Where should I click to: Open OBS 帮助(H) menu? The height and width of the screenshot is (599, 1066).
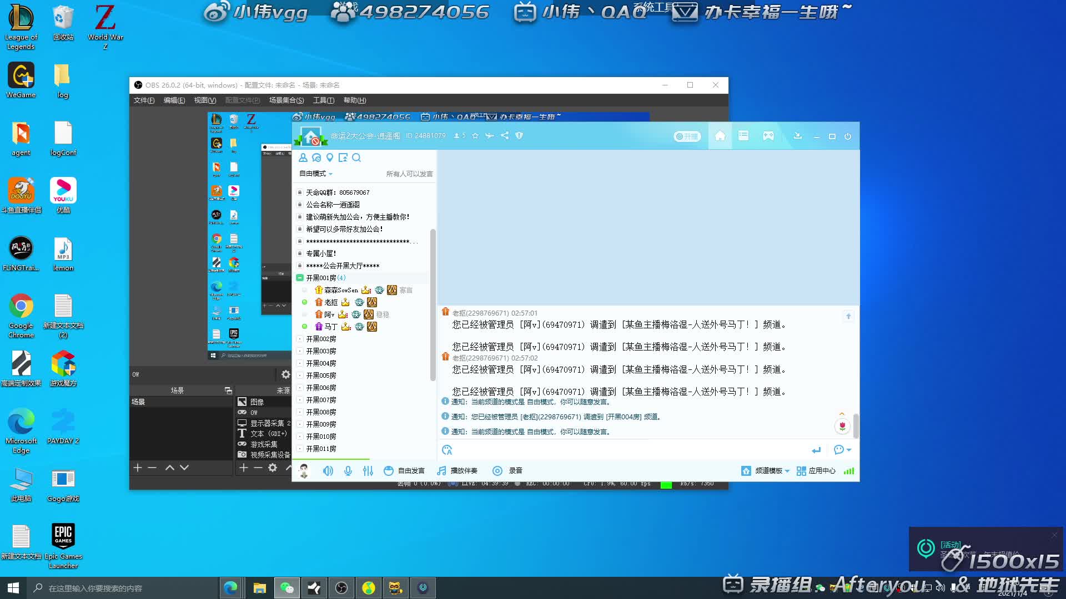355,100
